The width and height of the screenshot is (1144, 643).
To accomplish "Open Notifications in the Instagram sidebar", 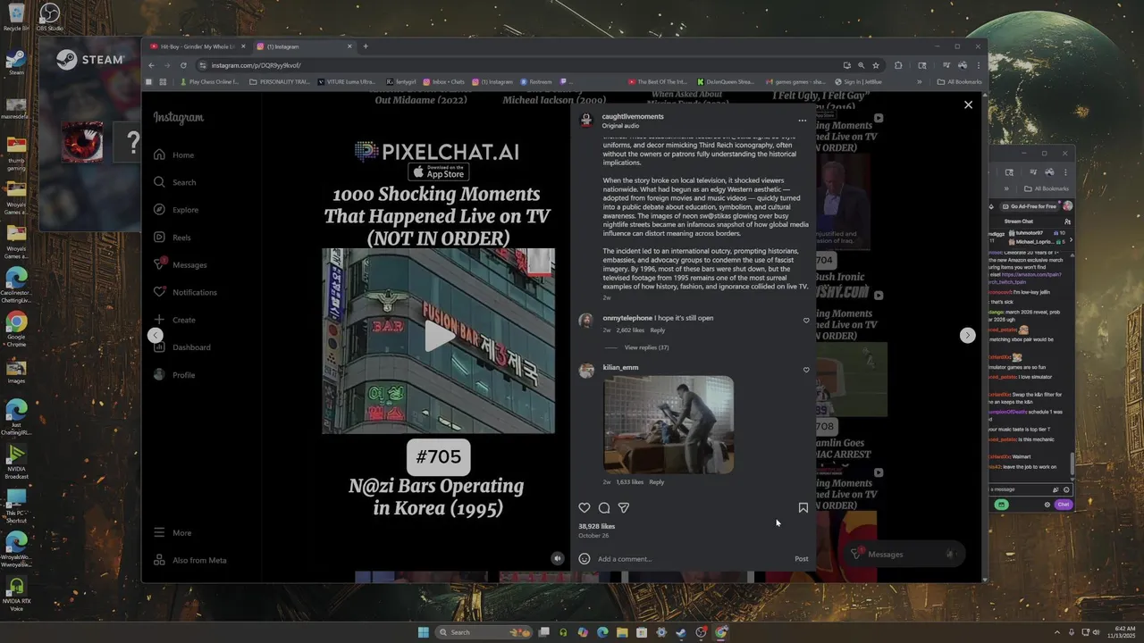I will pos(185,292).
